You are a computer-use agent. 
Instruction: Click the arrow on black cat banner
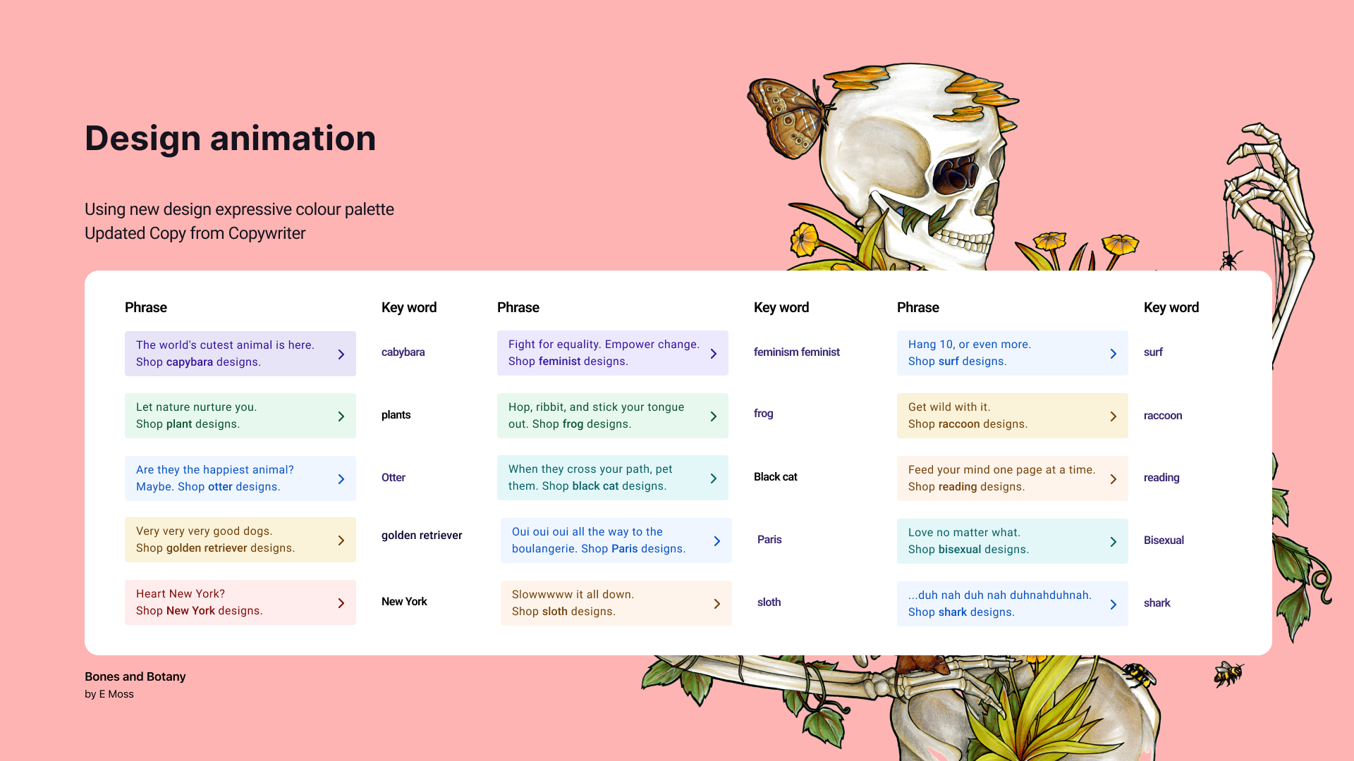pyautogui.click(x=714, y=478)
